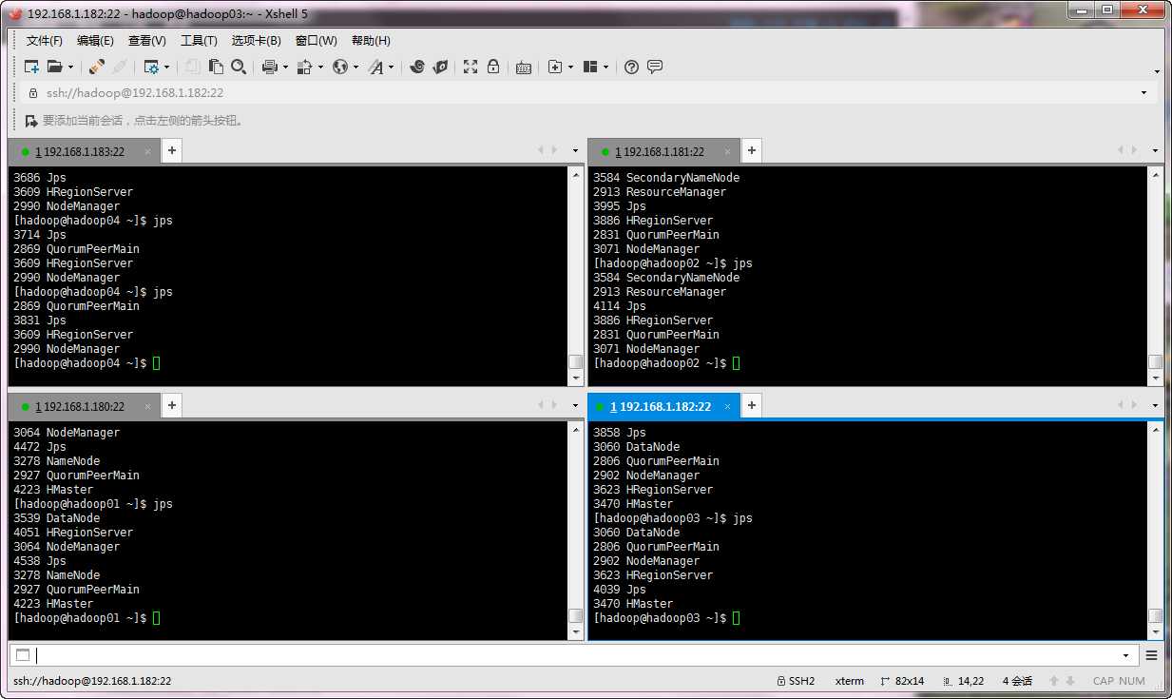The width and height of the screenshot is (1172, 699).
Task: Click the new tab group plus icon
Action: [555, 67]
